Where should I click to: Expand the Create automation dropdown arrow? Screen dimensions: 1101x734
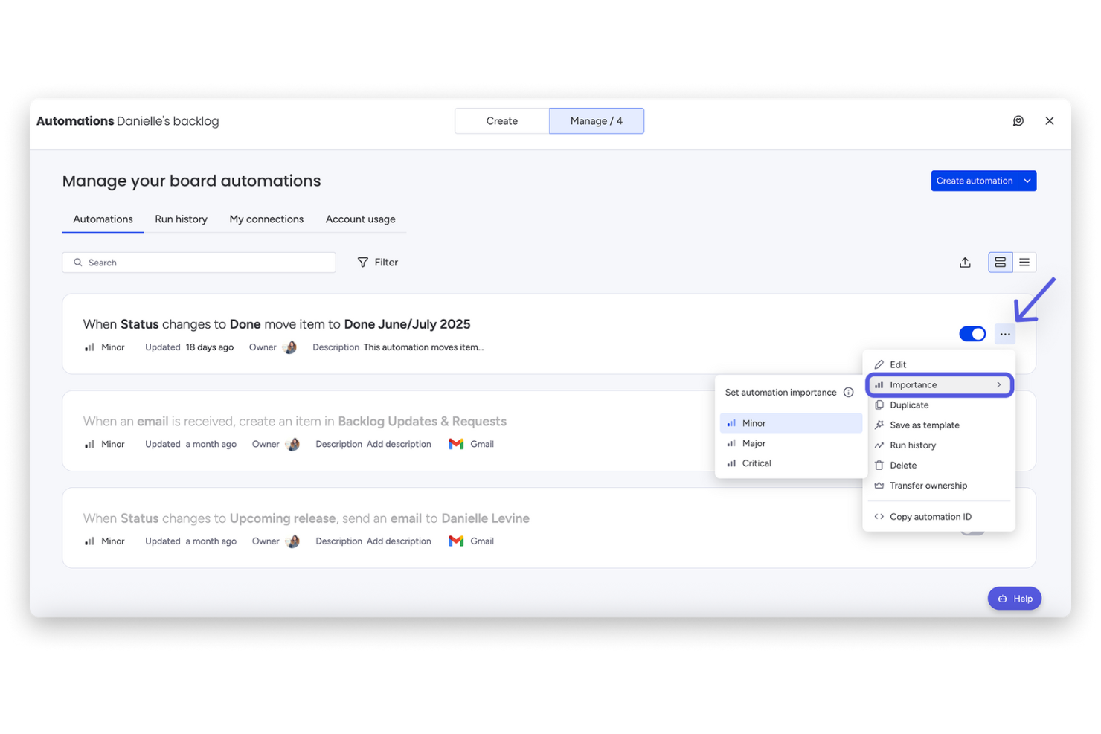[1027, 181]
